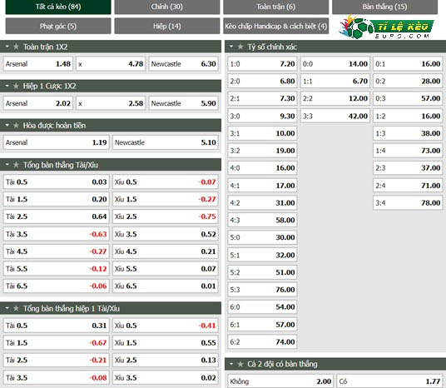This screenshot has width=446, height=388.
Task: Collapse Tổng bàn thắng Tài/Xỉu section arrow
Action: coord(7,165)
